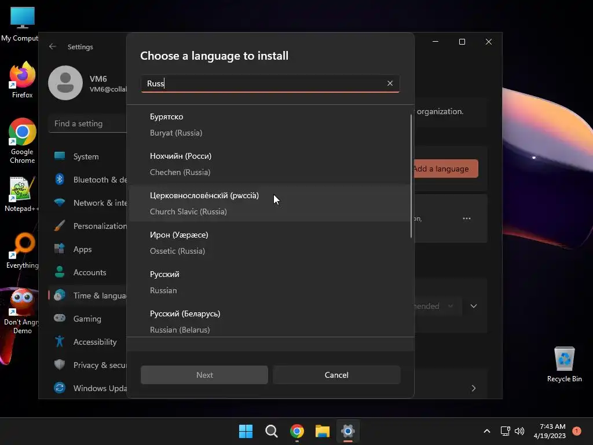Open System settings icon
This screenshot has height=445, width=593.
[x=60, y=156]
